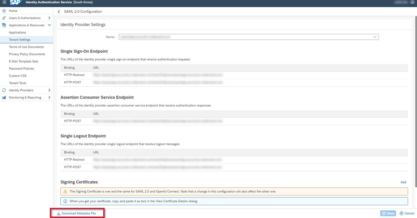Click the Applications & Resources icon
Image resolution: width=417 pixels, height=218 pixels.
(4, 25)
